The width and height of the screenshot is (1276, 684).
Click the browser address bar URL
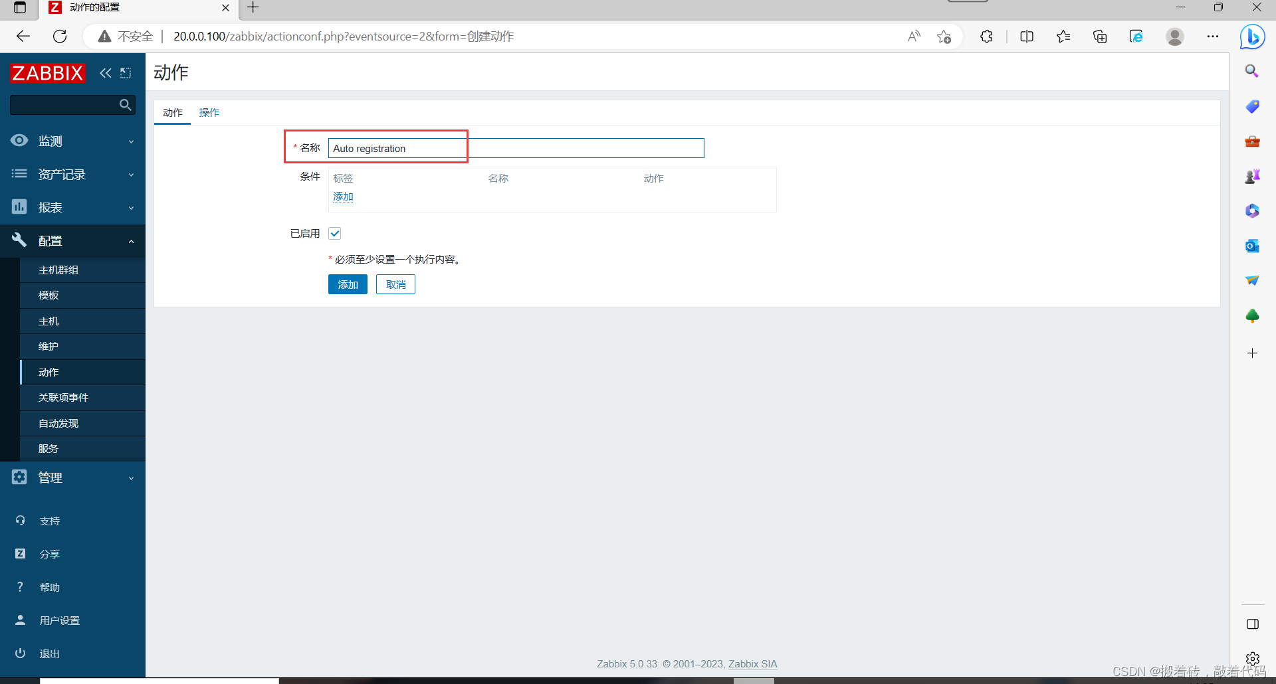(344, 37)
